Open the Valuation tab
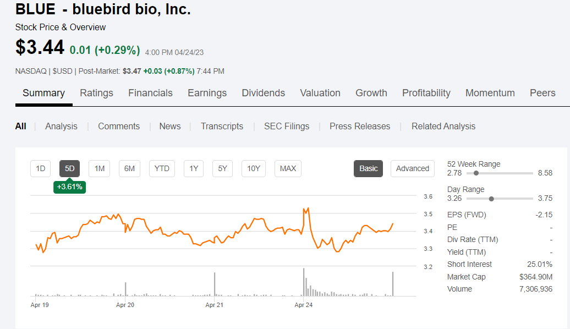Image resolution: width=570 pixels, height=329 pixels. (x=320, y=93)
